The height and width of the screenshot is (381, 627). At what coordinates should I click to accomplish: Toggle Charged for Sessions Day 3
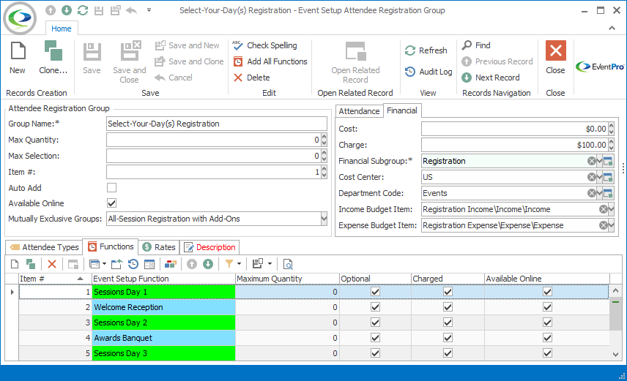pos(448,353)
